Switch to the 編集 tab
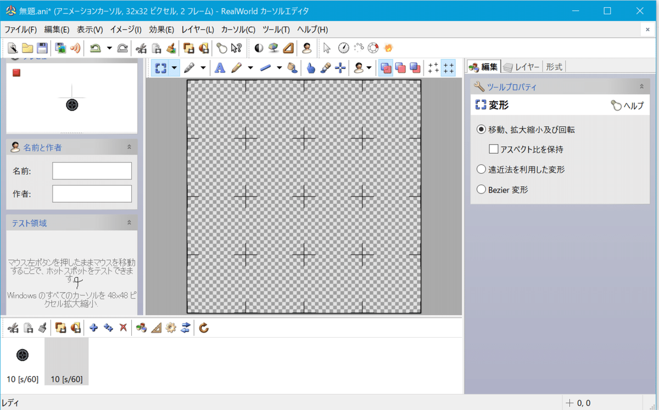 pyautogui.click(x=483, y=67)
